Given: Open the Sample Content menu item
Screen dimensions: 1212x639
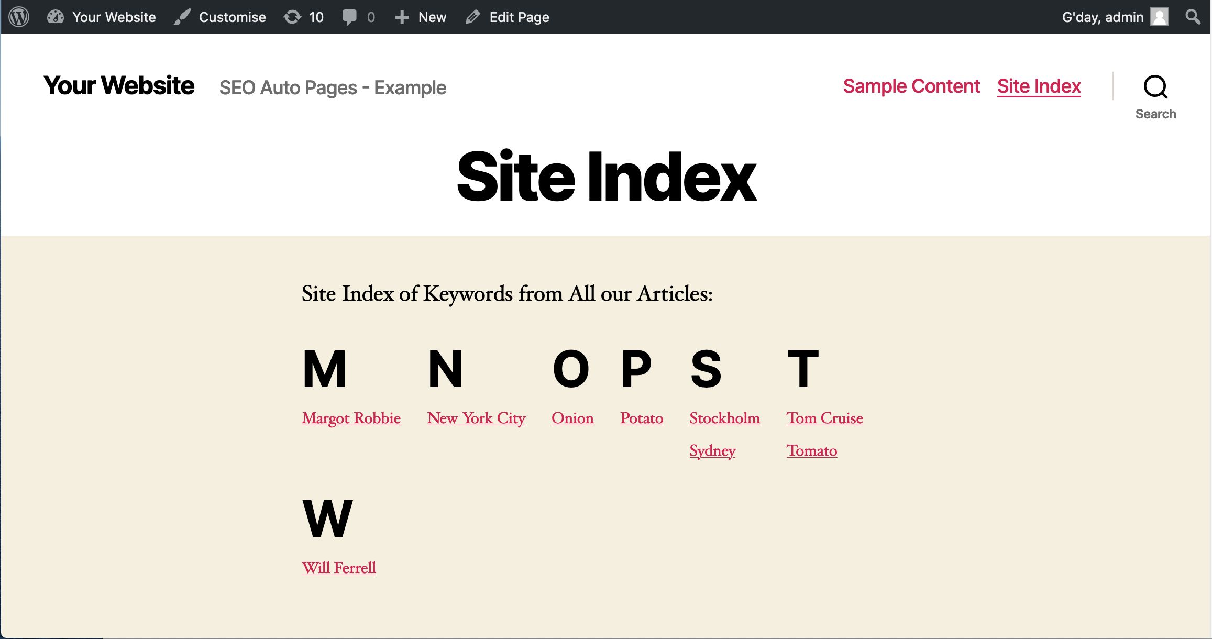Looking at the screenshot, I should pos(911,86).
